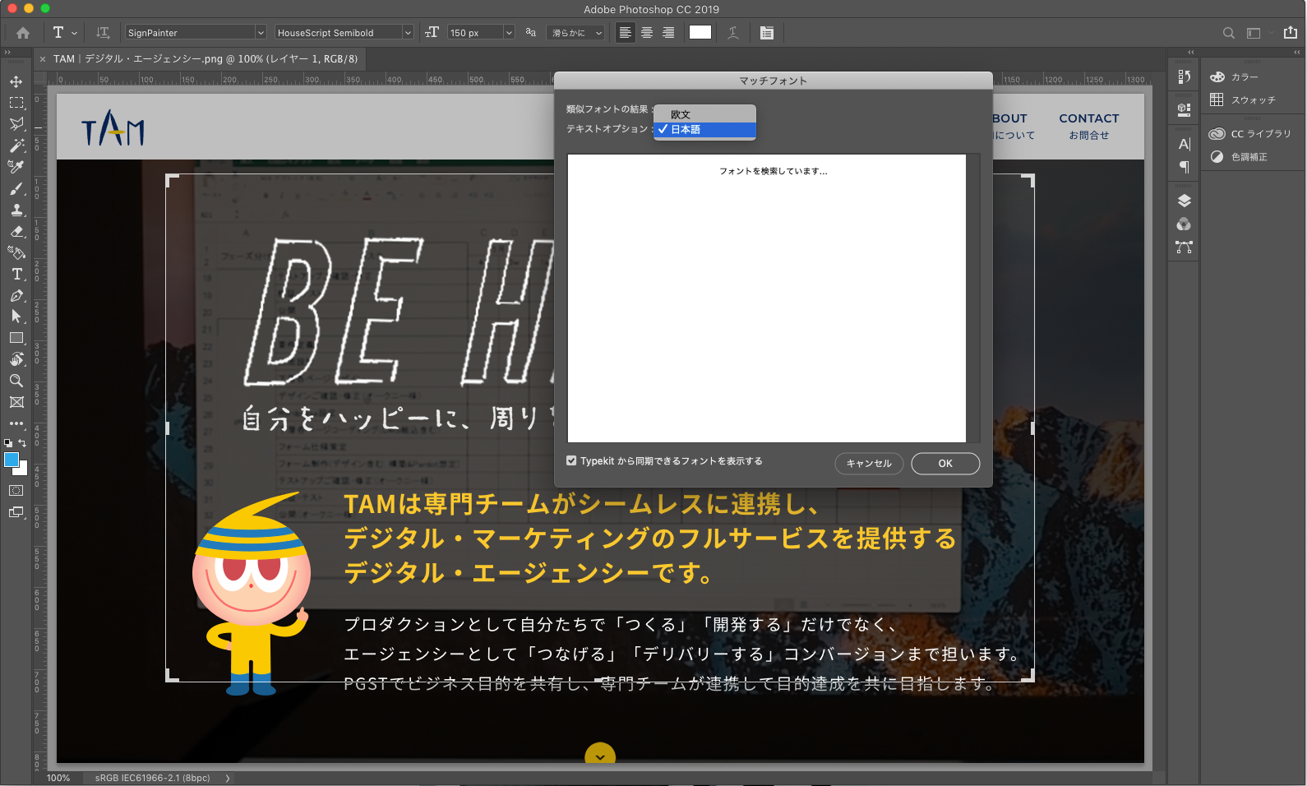
Task: Select the Hand tool
Action: tap(16, 359)
